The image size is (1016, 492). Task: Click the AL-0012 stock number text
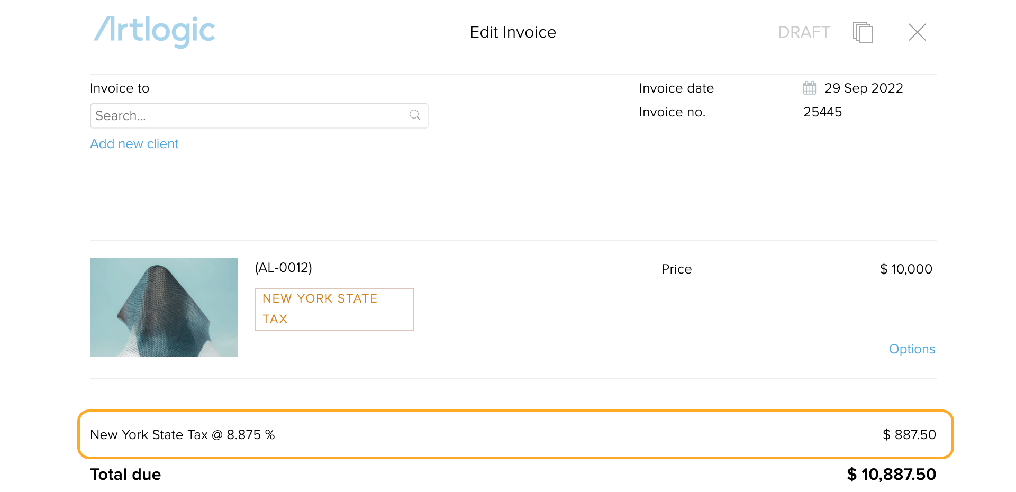(x=284, y=268)
